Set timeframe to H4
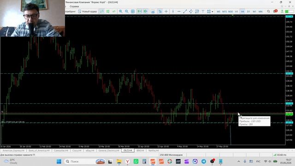This screenshot has height=166, width=295. [242, 12]
